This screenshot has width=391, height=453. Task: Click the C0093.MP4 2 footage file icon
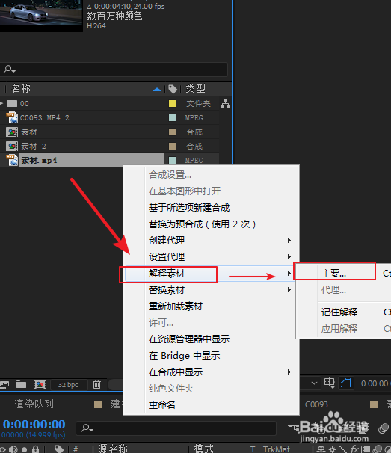click(x=12, y=117)
